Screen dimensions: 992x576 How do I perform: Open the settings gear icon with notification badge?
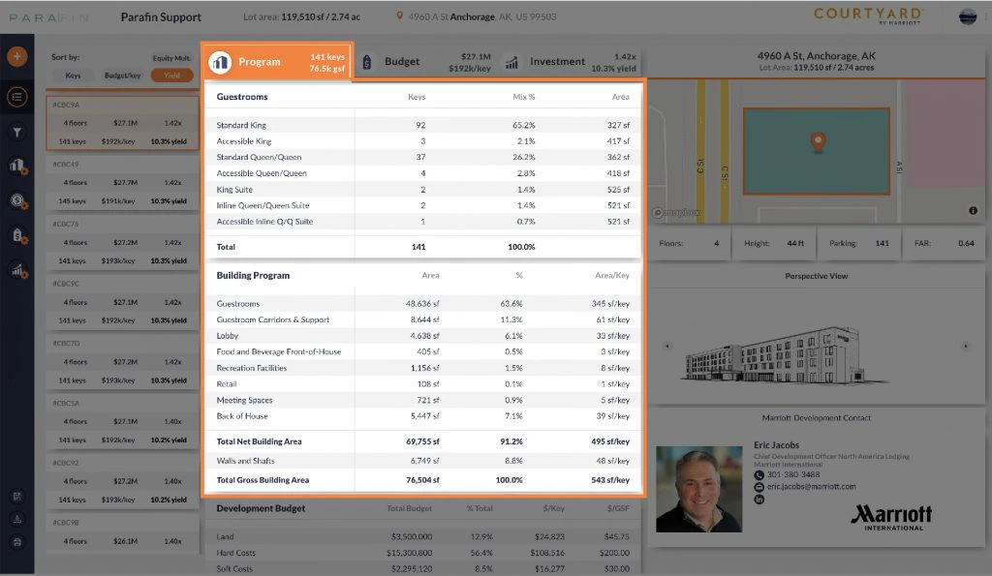[x=17, y=201]
